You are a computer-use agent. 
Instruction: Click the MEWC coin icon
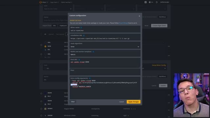tap(45, 109)
